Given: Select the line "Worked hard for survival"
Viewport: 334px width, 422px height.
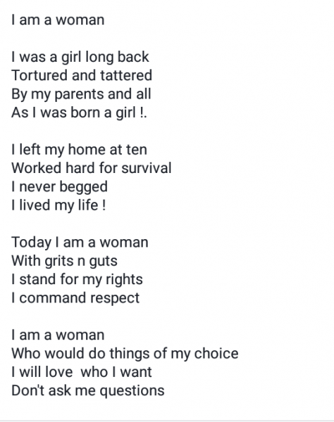Looking at the screenshot, I should (x=92, y=168).
